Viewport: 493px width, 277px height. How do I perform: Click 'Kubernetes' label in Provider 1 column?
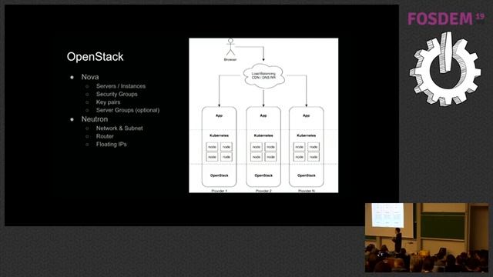pyautogui.click(x=219, y=135)
